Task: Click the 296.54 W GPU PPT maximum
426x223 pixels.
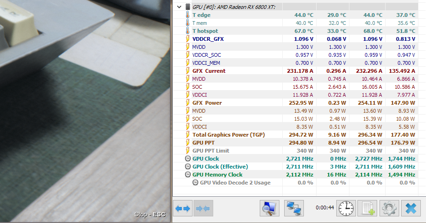Action: point(370,143)
